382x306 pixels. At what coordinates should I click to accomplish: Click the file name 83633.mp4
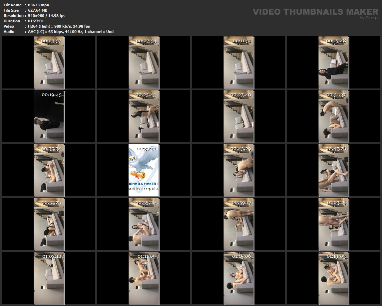(38, 5)
